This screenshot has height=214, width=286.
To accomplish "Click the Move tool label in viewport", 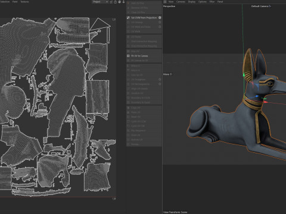I will pos(166,74).
